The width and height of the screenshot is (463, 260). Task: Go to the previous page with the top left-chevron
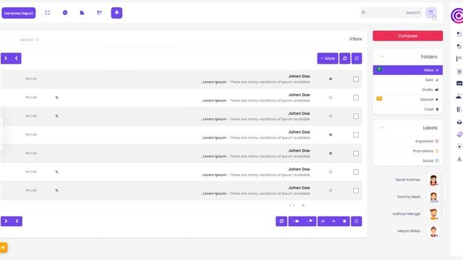click(16, 58)
